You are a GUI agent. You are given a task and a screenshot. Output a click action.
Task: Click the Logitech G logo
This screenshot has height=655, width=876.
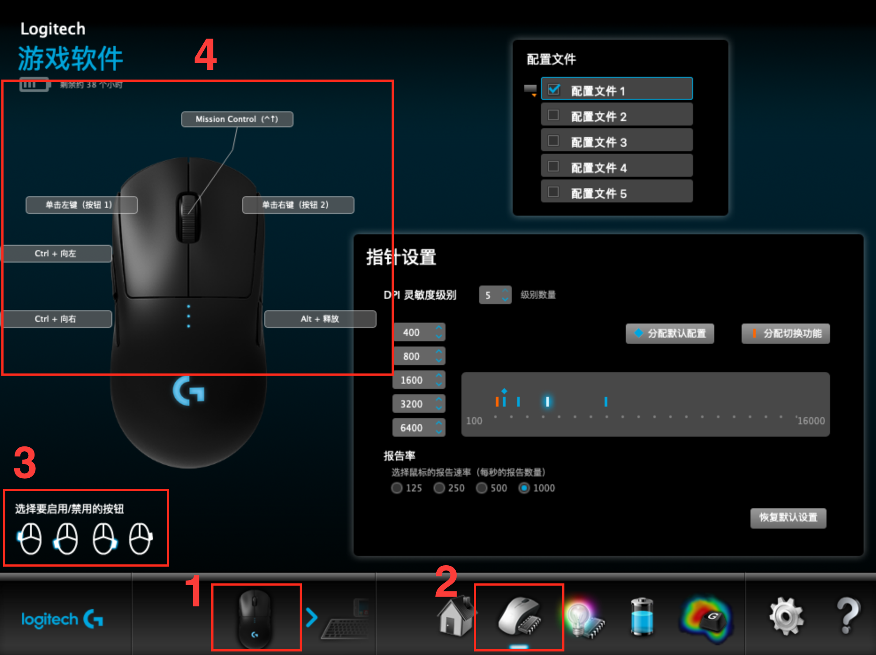[62, 619]
